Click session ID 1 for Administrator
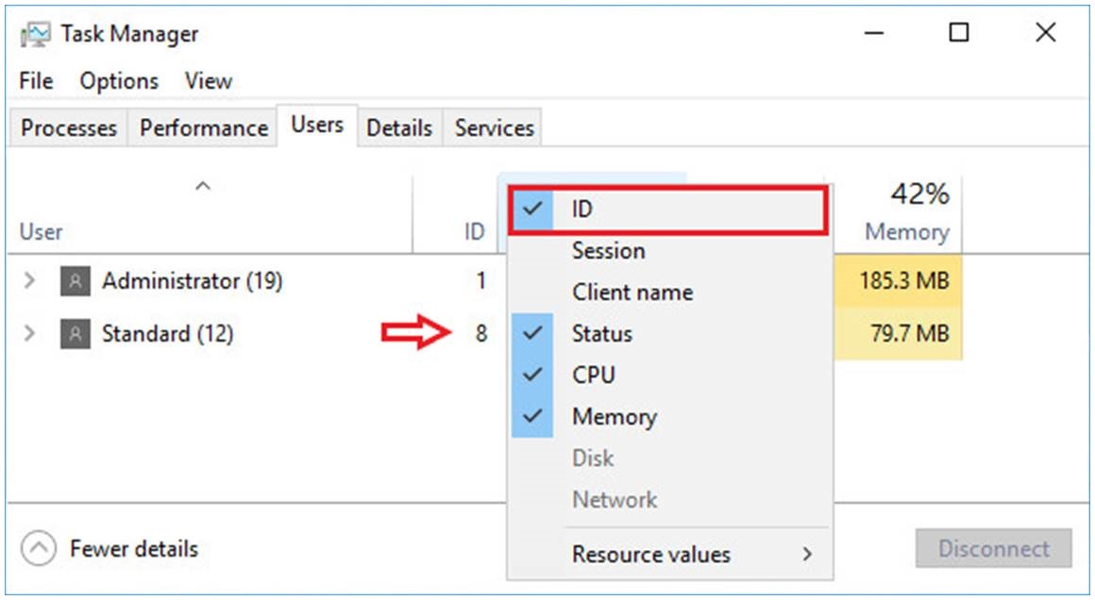The image size is (1095, 600). point(481,281)
